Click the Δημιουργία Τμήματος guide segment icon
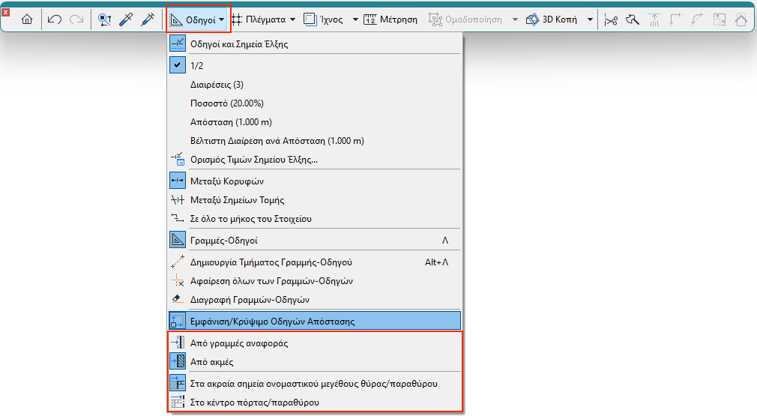 coord(177,262)
